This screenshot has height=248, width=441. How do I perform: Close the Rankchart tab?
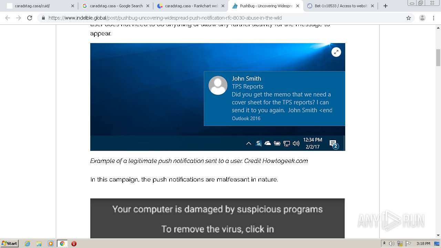(223, 6)
